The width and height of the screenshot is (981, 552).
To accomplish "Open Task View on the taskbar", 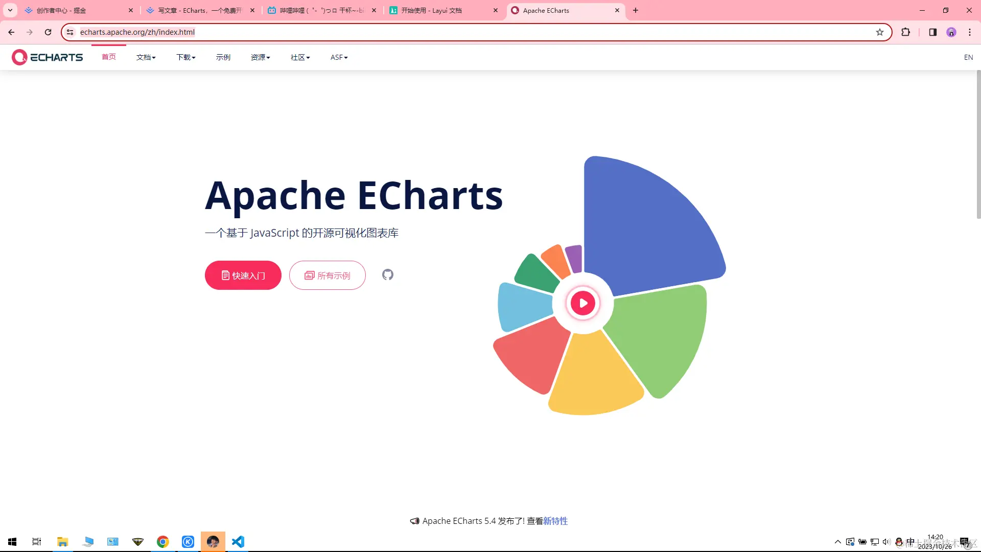I will click(x=37, y=542).
